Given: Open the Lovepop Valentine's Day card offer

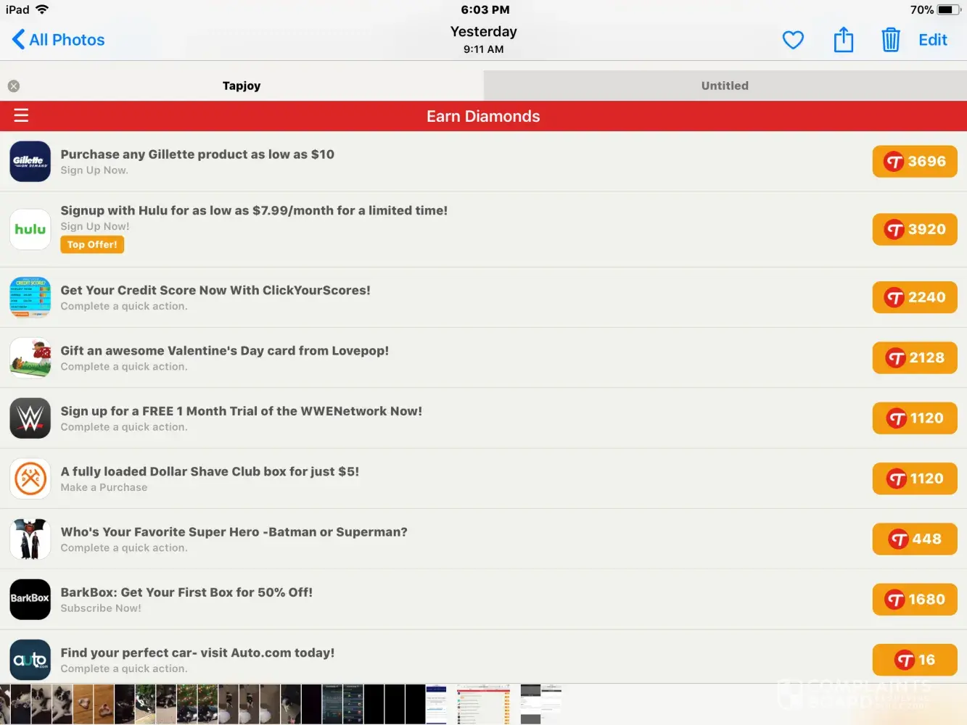Looking at the screenshot, I should click(225, 351).
